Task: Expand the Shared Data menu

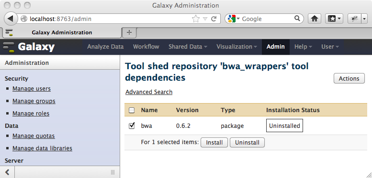Action: pyautogui.click(x=188, y=47)
